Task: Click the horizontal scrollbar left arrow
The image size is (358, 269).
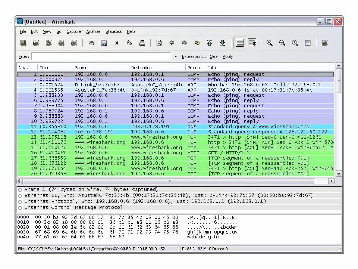Action: pyautogui.click(x=19, y=181)
